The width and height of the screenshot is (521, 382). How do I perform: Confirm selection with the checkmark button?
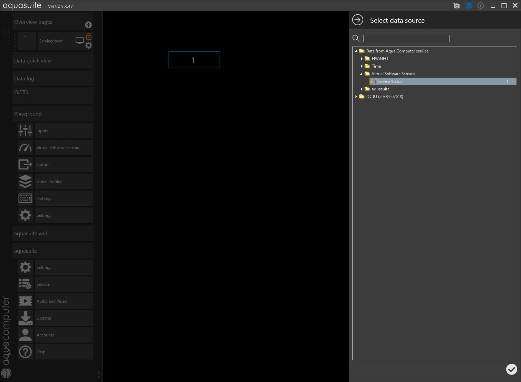511,369
